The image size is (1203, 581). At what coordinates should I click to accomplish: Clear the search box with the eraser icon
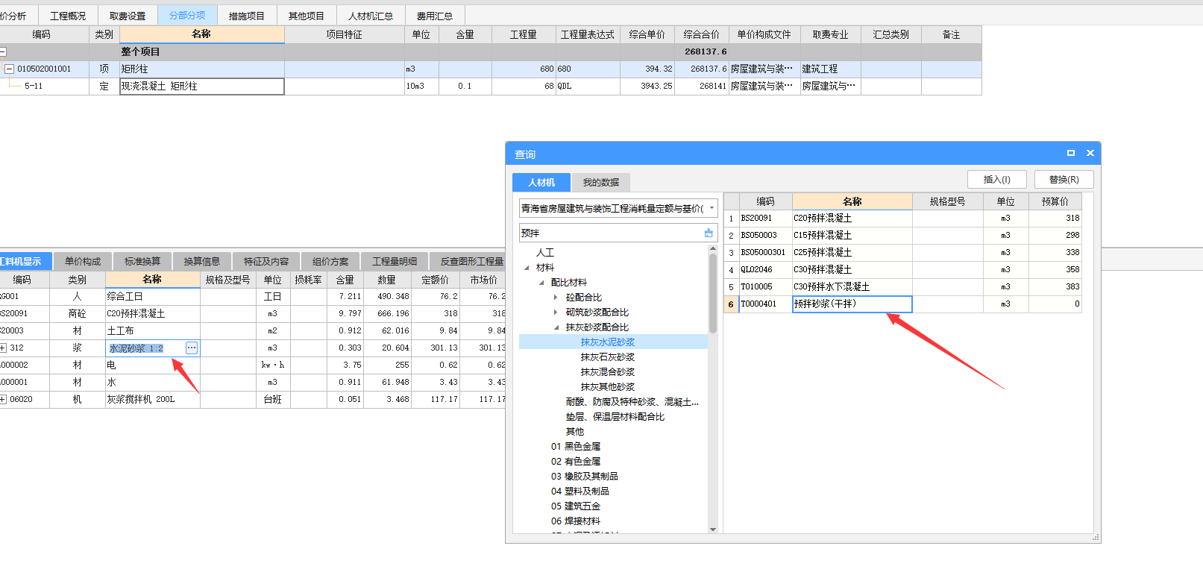tap(708, 233)
